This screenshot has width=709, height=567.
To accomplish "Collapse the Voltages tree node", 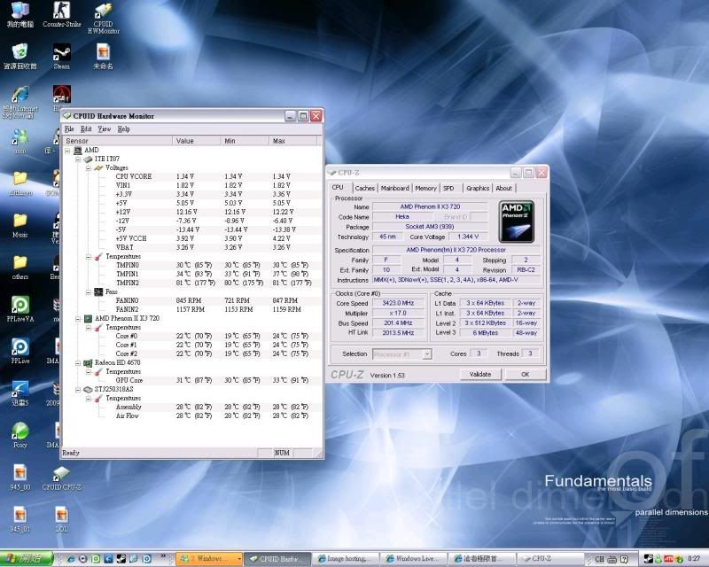I will coord(89,167).
